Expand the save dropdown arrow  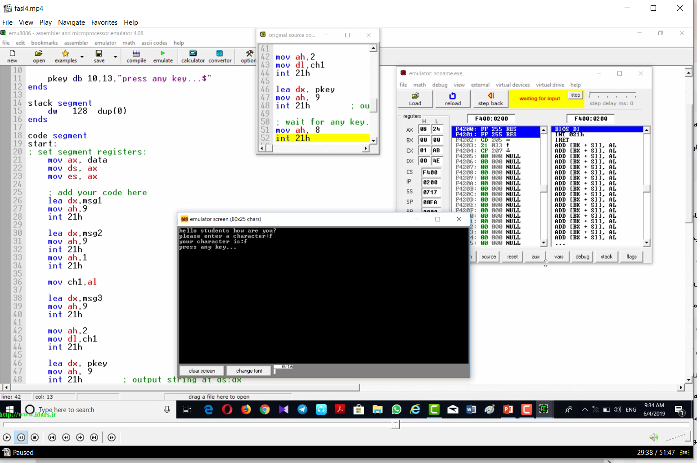(115, 57)
